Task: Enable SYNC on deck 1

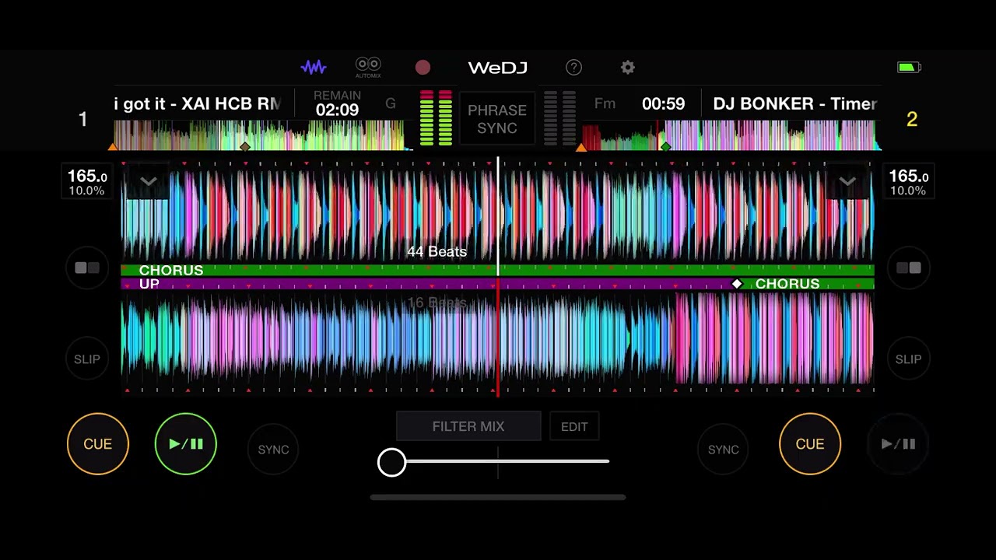Action: click(x=273, y=450)
